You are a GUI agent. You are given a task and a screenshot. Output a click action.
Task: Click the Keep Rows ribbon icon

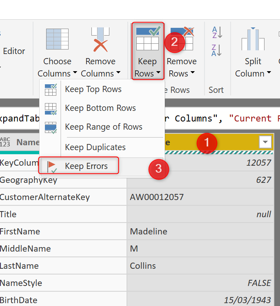147,38
